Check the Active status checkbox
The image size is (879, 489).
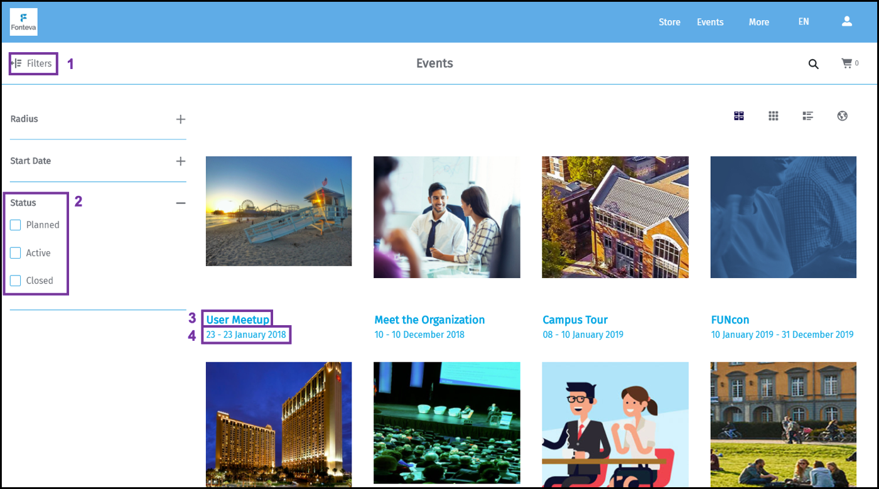tap(16, 253)
